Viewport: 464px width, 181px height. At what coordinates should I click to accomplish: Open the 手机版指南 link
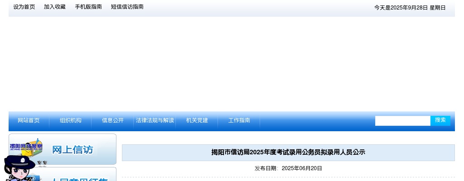(x=88, y=7)
